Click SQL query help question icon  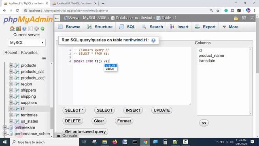153,40
